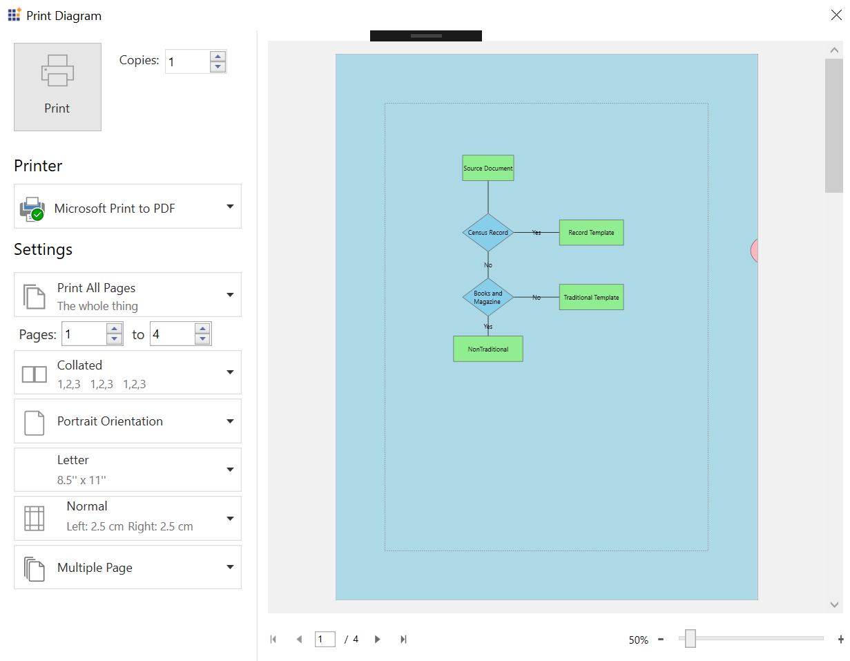Open the Portrait Orientation dropdown
The height and width of the screenshot is (661, 850).
click(128, 421)
